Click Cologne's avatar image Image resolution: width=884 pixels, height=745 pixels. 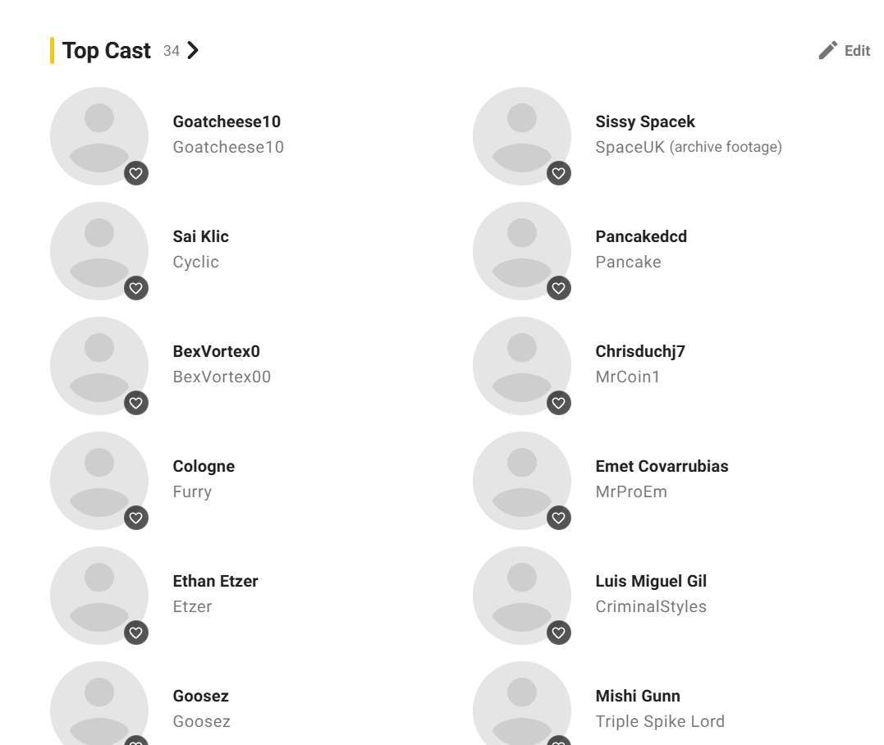point(99,481)
